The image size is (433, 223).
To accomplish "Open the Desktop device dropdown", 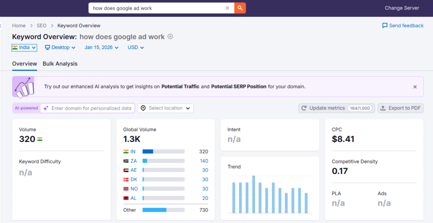I will (60, 47).
